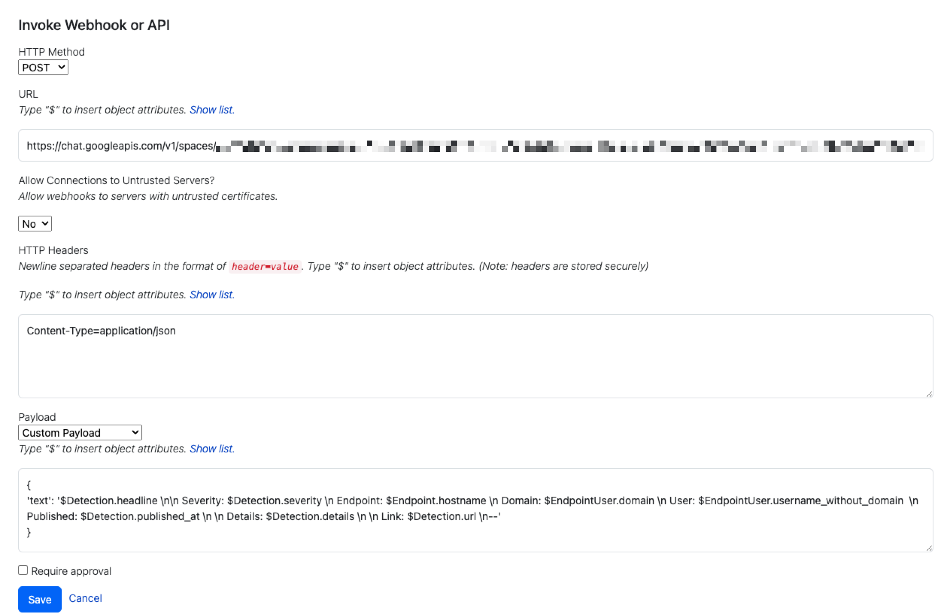Open Show list link under URL
The width and height of the screenshot is (944, 614).
(x=212, y=110)
